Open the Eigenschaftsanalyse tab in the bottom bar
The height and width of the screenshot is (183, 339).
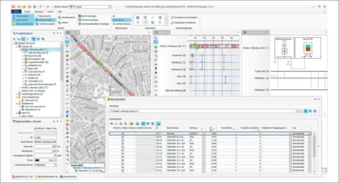pyautogui.click(x=46, y=176)
